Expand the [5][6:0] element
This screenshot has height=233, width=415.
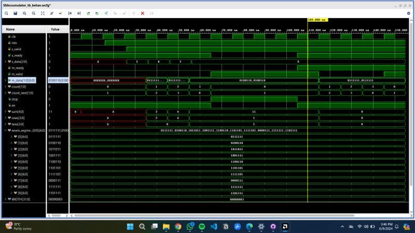(x=11, y=168)
